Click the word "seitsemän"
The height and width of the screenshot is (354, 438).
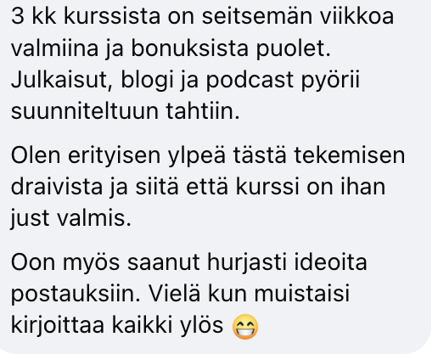[x=257, y=16]
